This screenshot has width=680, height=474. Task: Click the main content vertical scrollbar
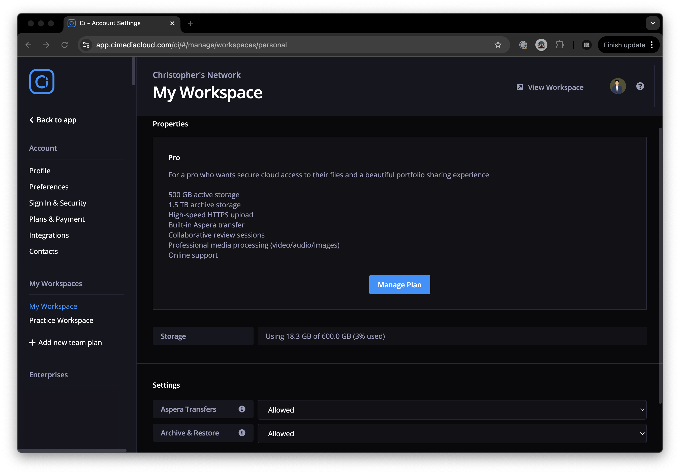coord(660,265)
